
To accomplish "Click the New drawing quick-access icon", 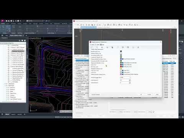I will [7, 21].
